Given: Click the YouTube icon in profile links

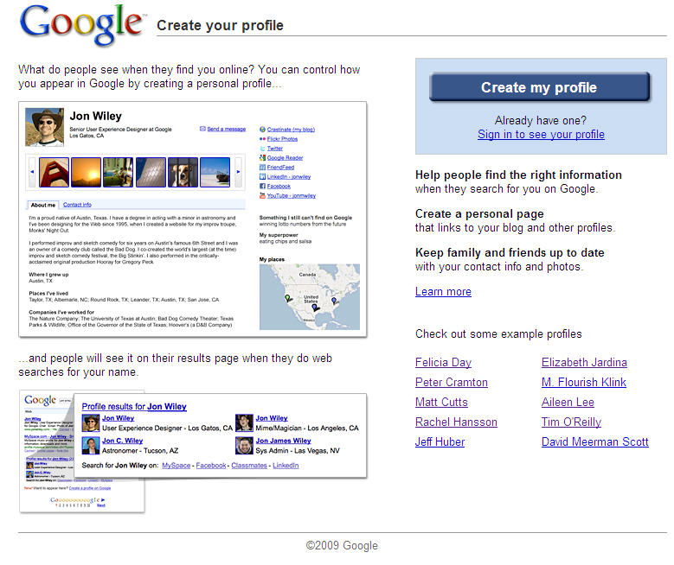Looking at the screenshot, I should [262, 195].
